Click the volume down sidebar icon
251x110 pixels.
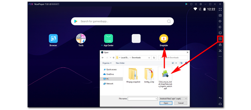[x=220, y=27]
